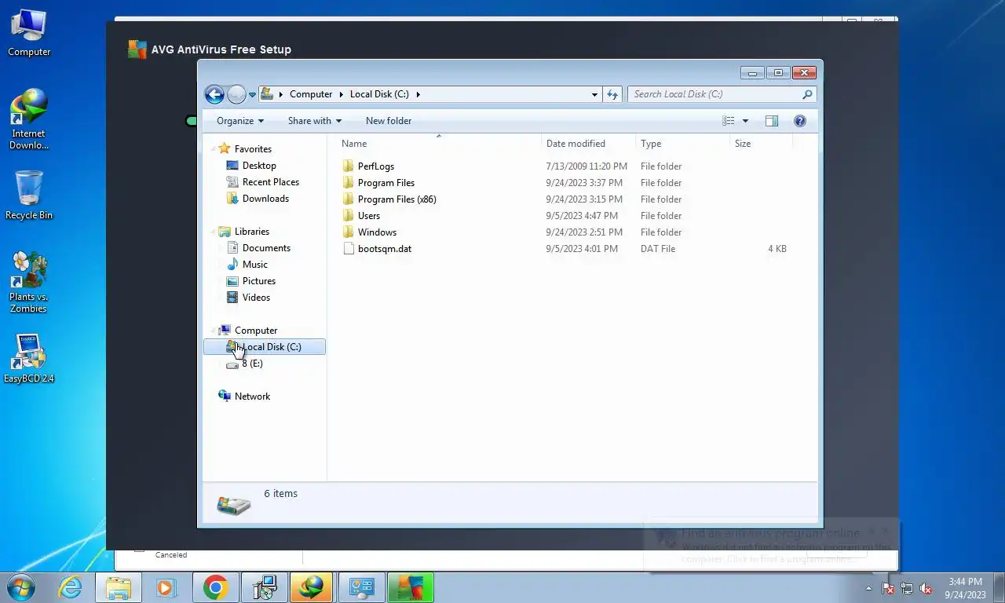1005x603 pixels.
Task: Select Favorites star in navigation pane
Action: coord(225,148)
